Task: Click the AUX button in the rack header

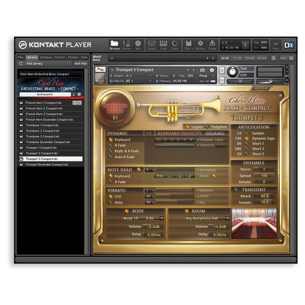Action: pyautogui.click(x=283, y=58)
